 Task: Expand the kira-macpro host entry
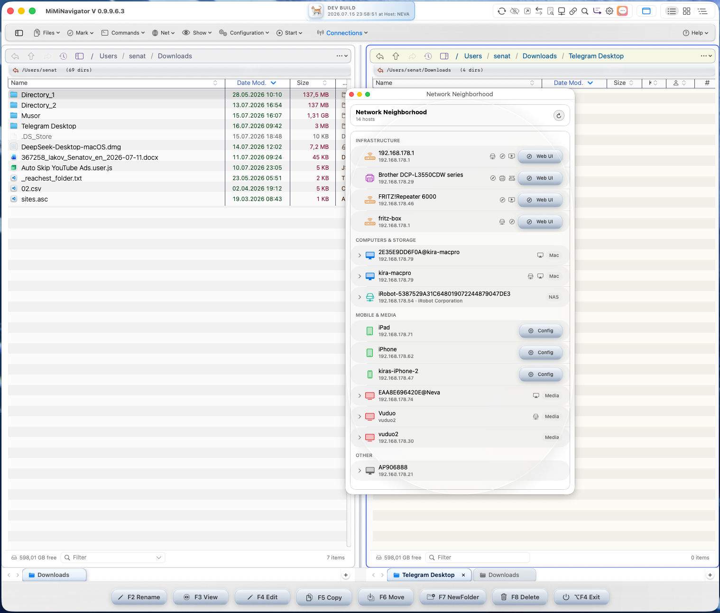[x=360, y=276]
